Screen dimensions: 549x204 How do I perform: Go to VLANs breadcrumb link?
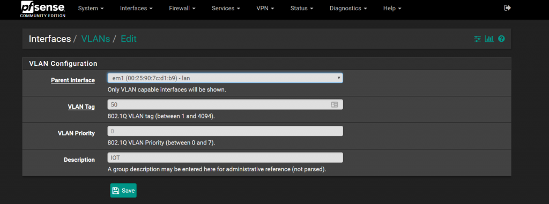95,39
